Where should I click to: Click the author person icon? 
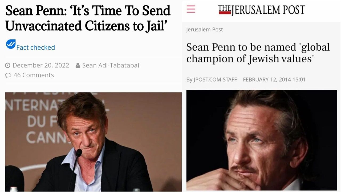(78, 65)
